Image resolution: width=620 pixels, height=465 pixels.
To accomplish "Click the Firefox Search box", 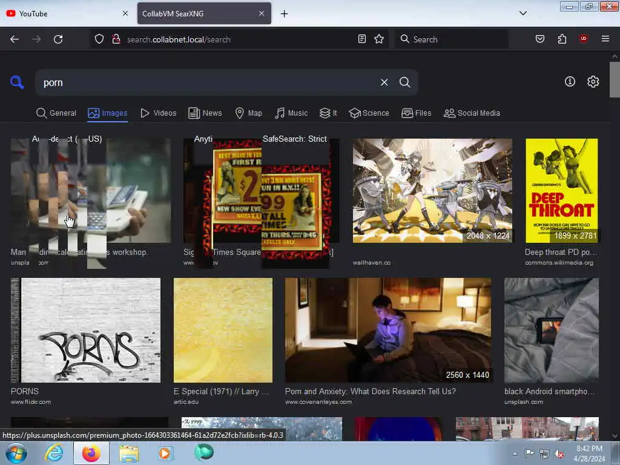I will [x=452, y=39].
